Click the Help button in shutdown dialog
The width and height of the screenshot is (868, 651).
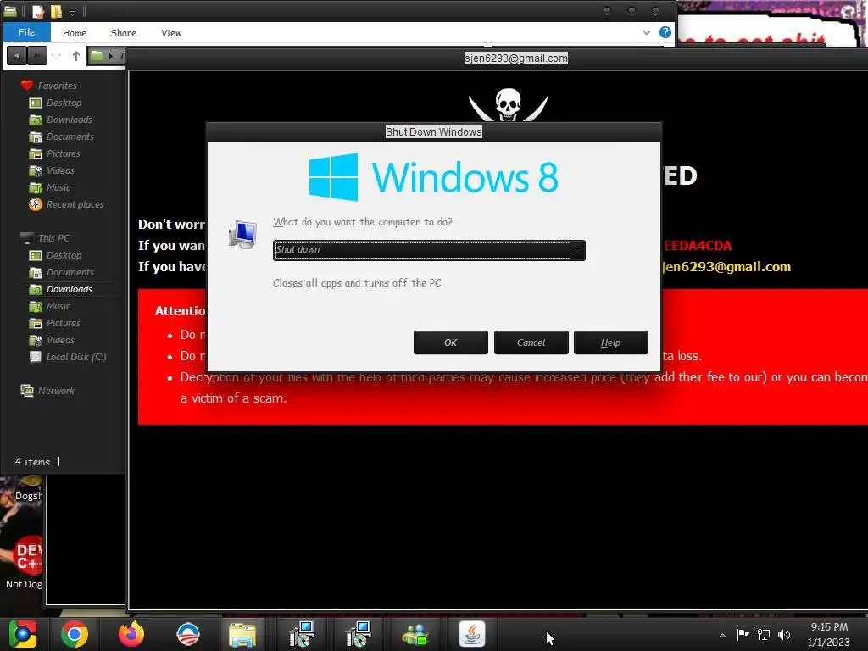point(610,342)
